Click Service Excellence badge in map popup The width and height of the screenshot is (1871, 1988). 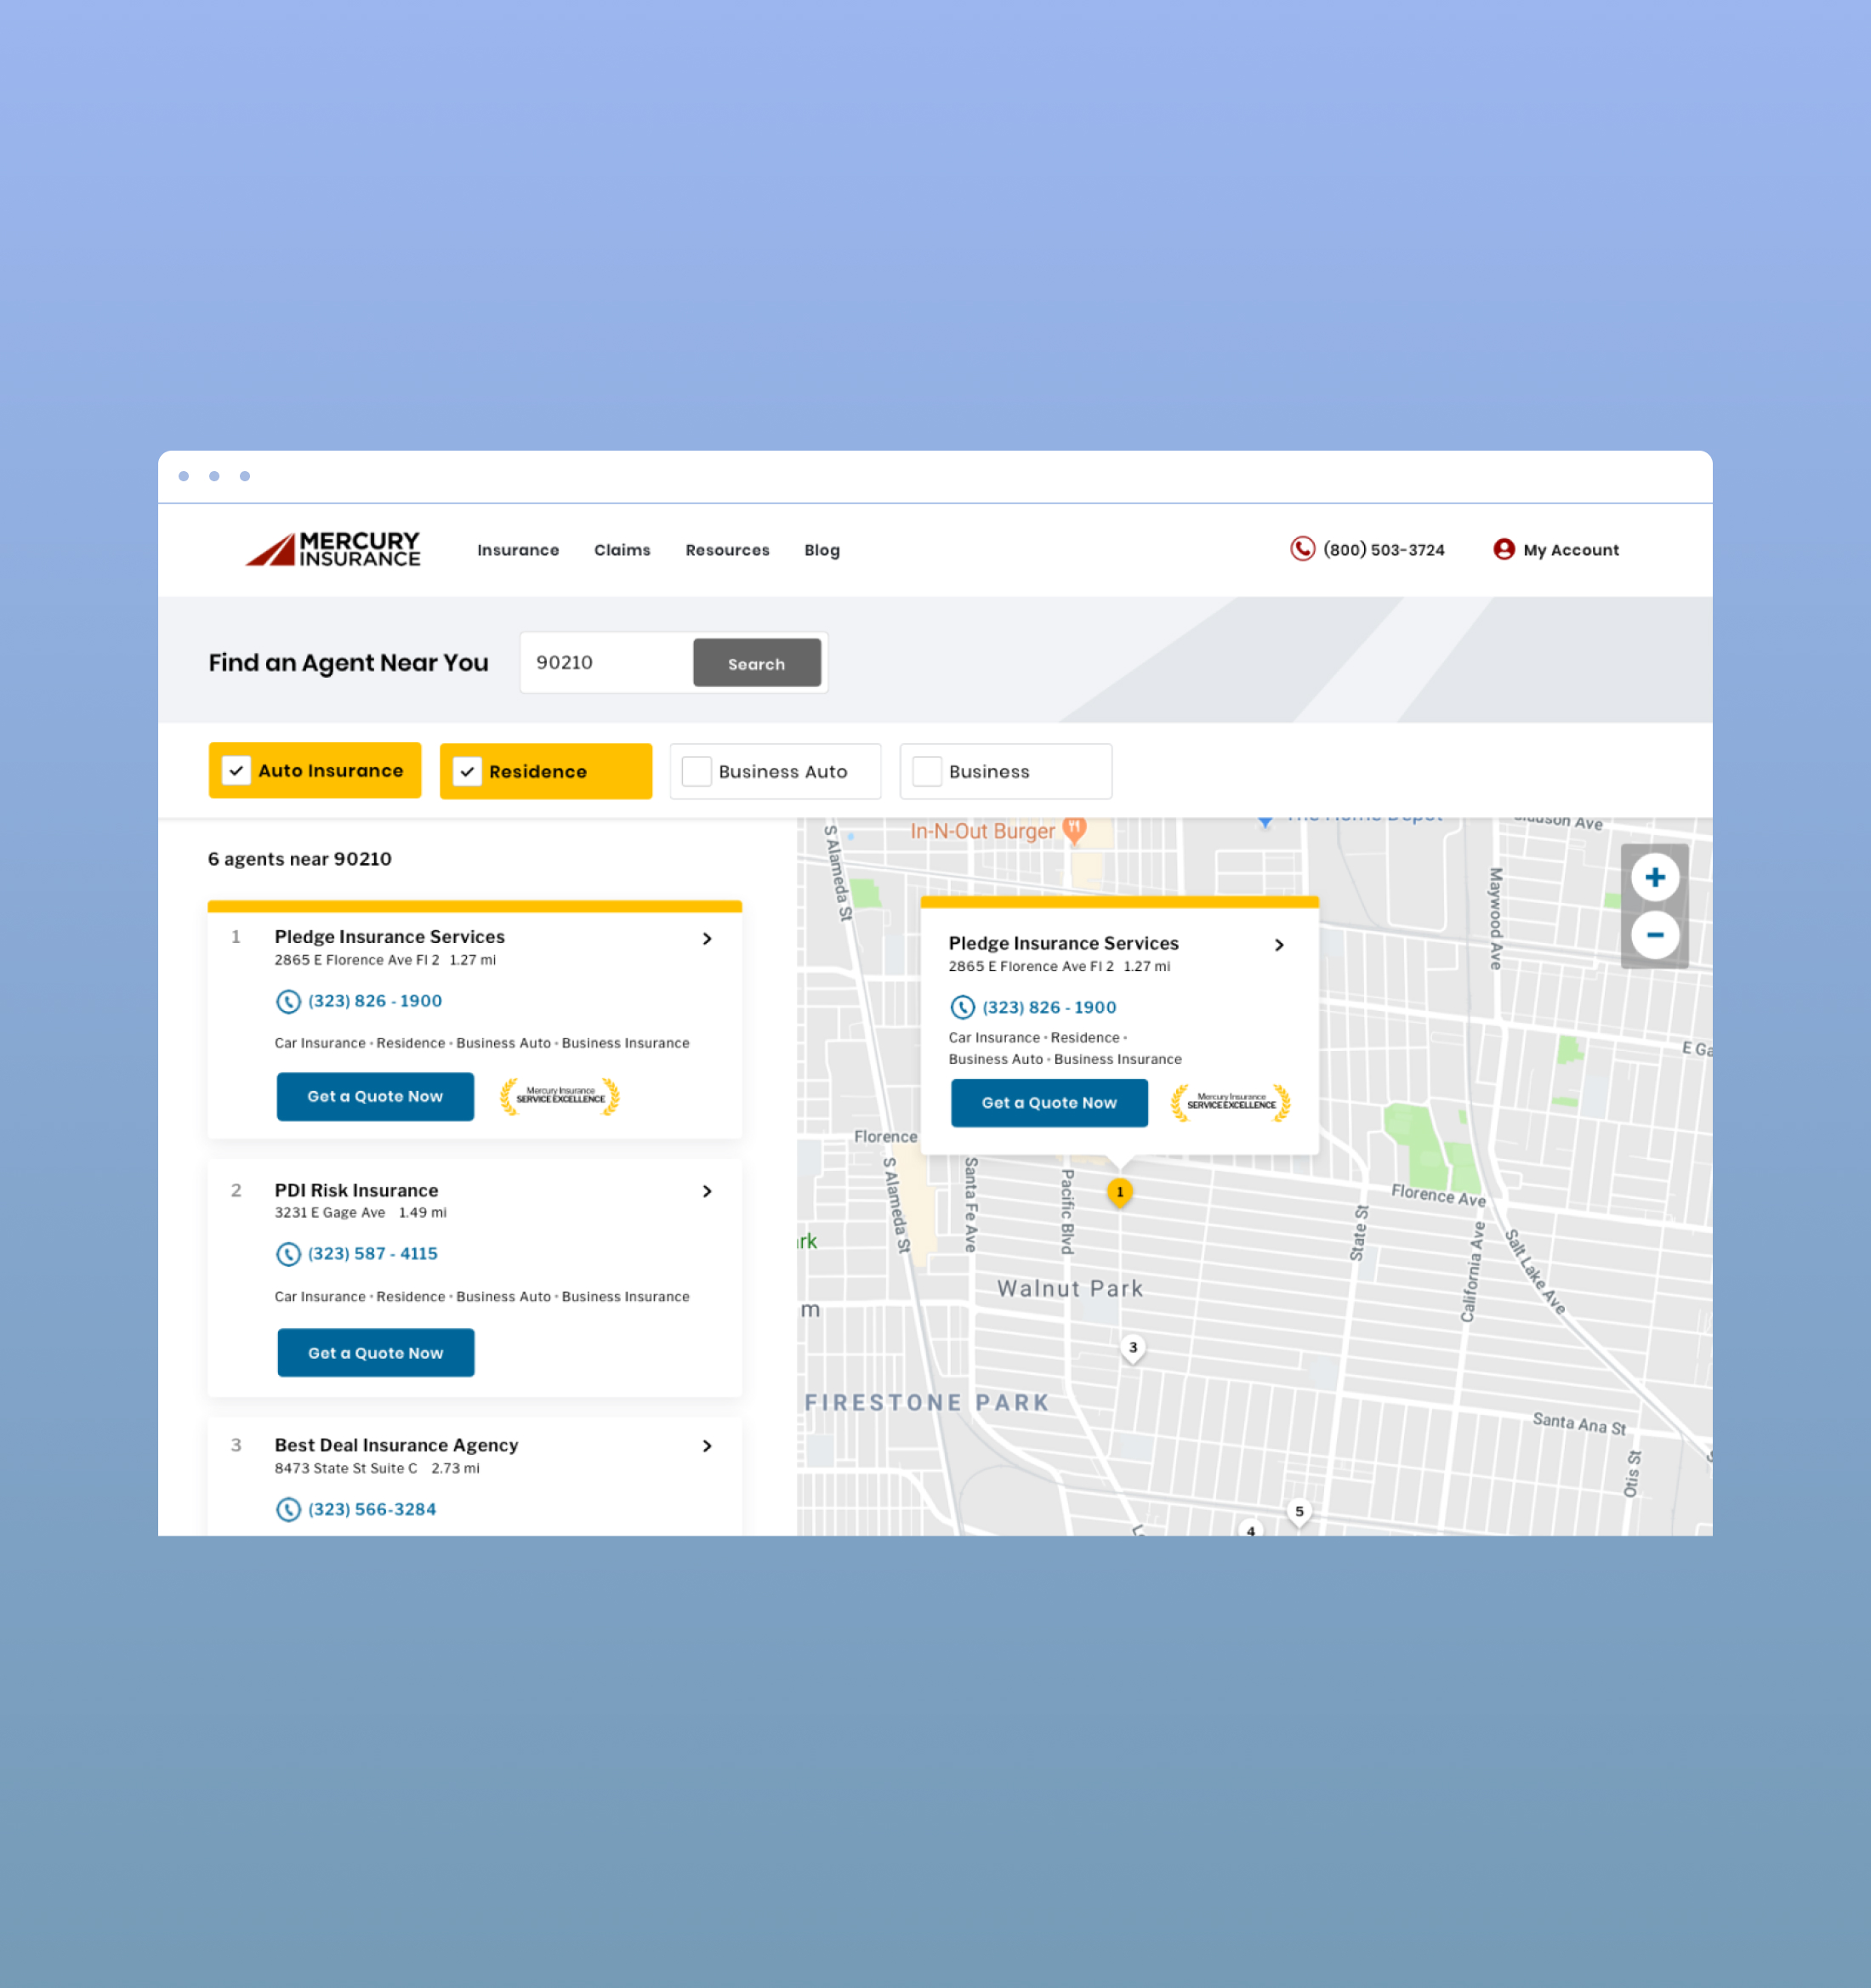[x=1231, y=1103]
